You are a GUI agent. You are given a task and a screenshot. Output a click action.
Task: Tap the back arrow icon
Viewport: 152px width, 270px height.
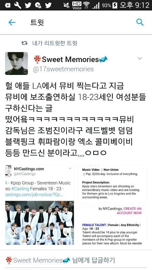click(x=12, y=22)
